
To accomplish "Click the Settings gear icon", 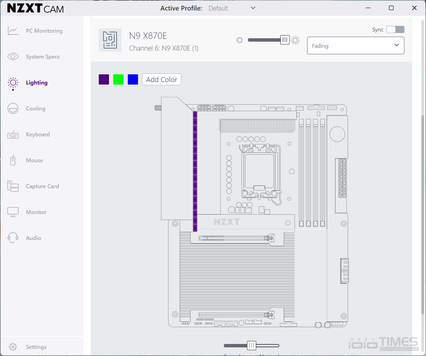I will coord(13,347).
